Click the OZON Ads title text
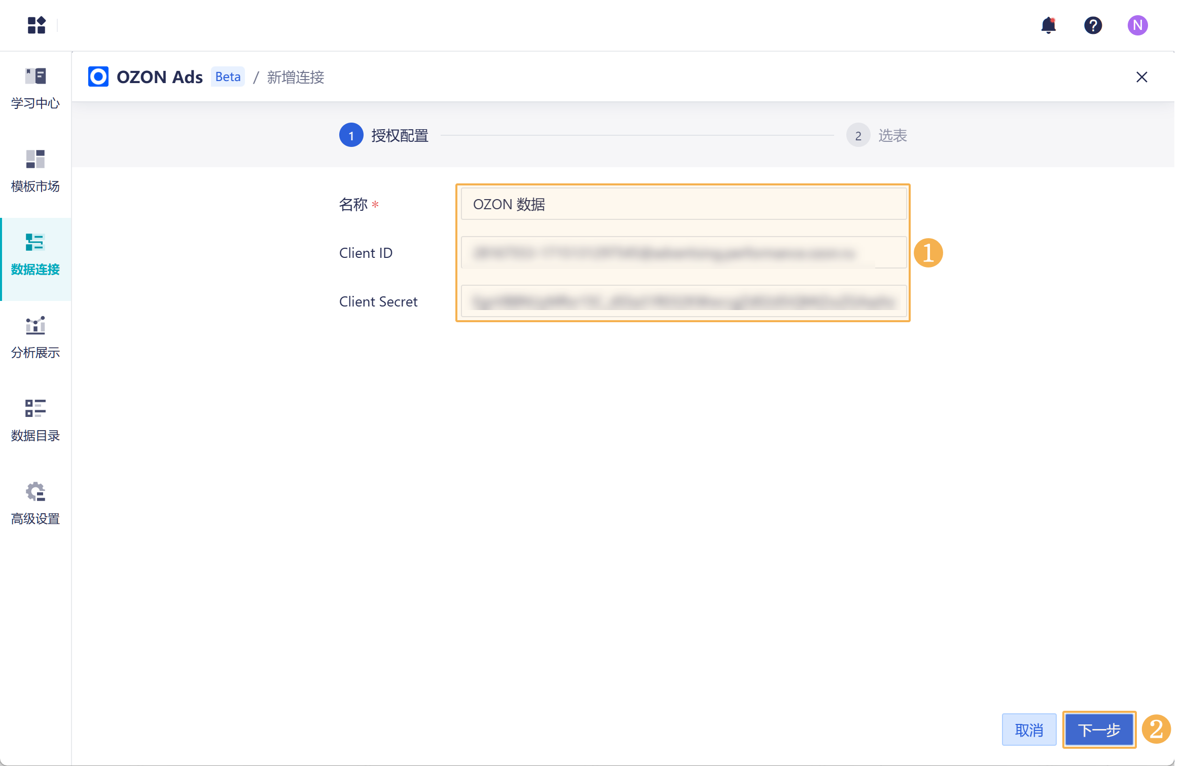Image resolution: width=1183 pixels, height=766 pixels. pos(160,78)
